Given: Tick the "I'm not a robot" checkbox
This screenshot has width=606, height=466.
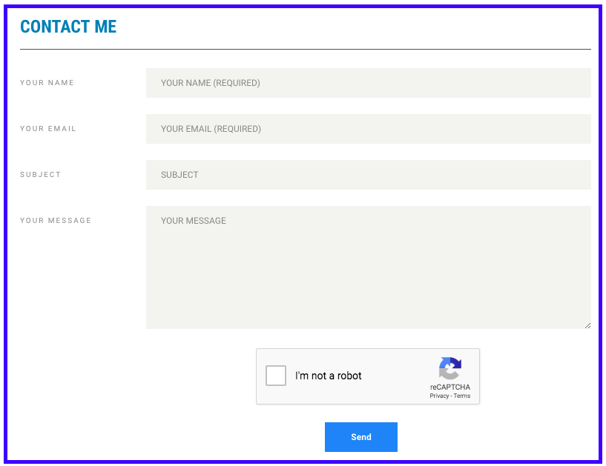Looking at the screenshot, I should tap(276, 376).
